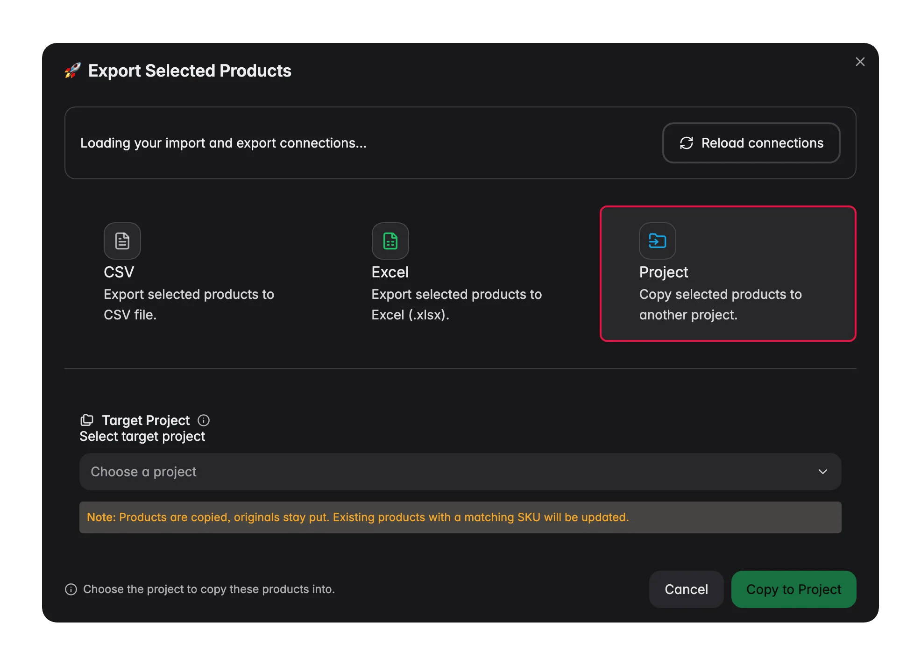This screenshot has height=665, width=921.
Task: Click the refresh arrows icon
Action: (x=687, y=143)
